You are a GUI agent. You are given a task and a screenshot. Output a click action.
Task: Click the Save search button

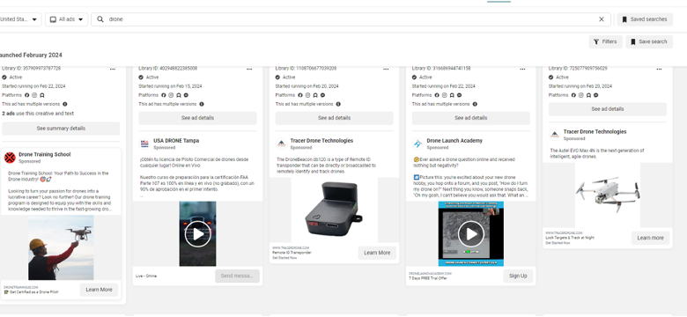coord(649,41)
